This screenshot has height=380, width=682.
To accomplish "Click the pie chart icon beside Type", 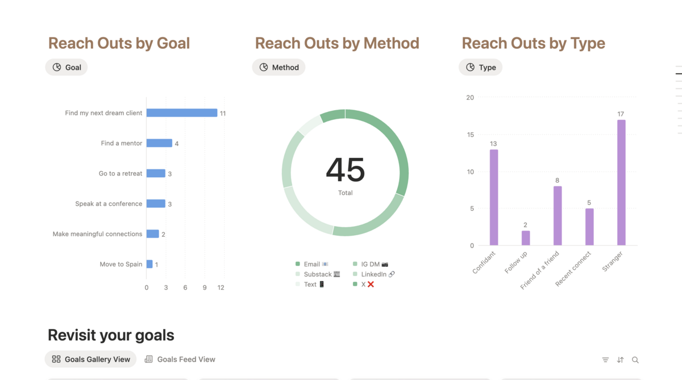I will point(470,67).
